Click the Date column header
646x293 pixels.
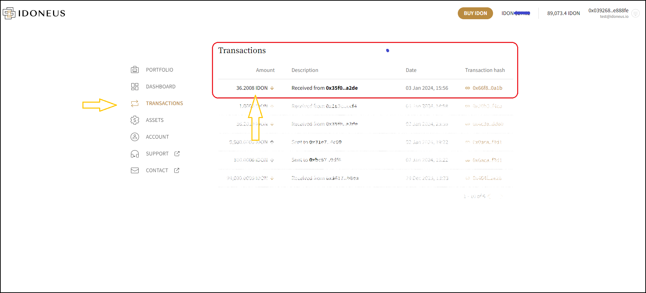411,70
